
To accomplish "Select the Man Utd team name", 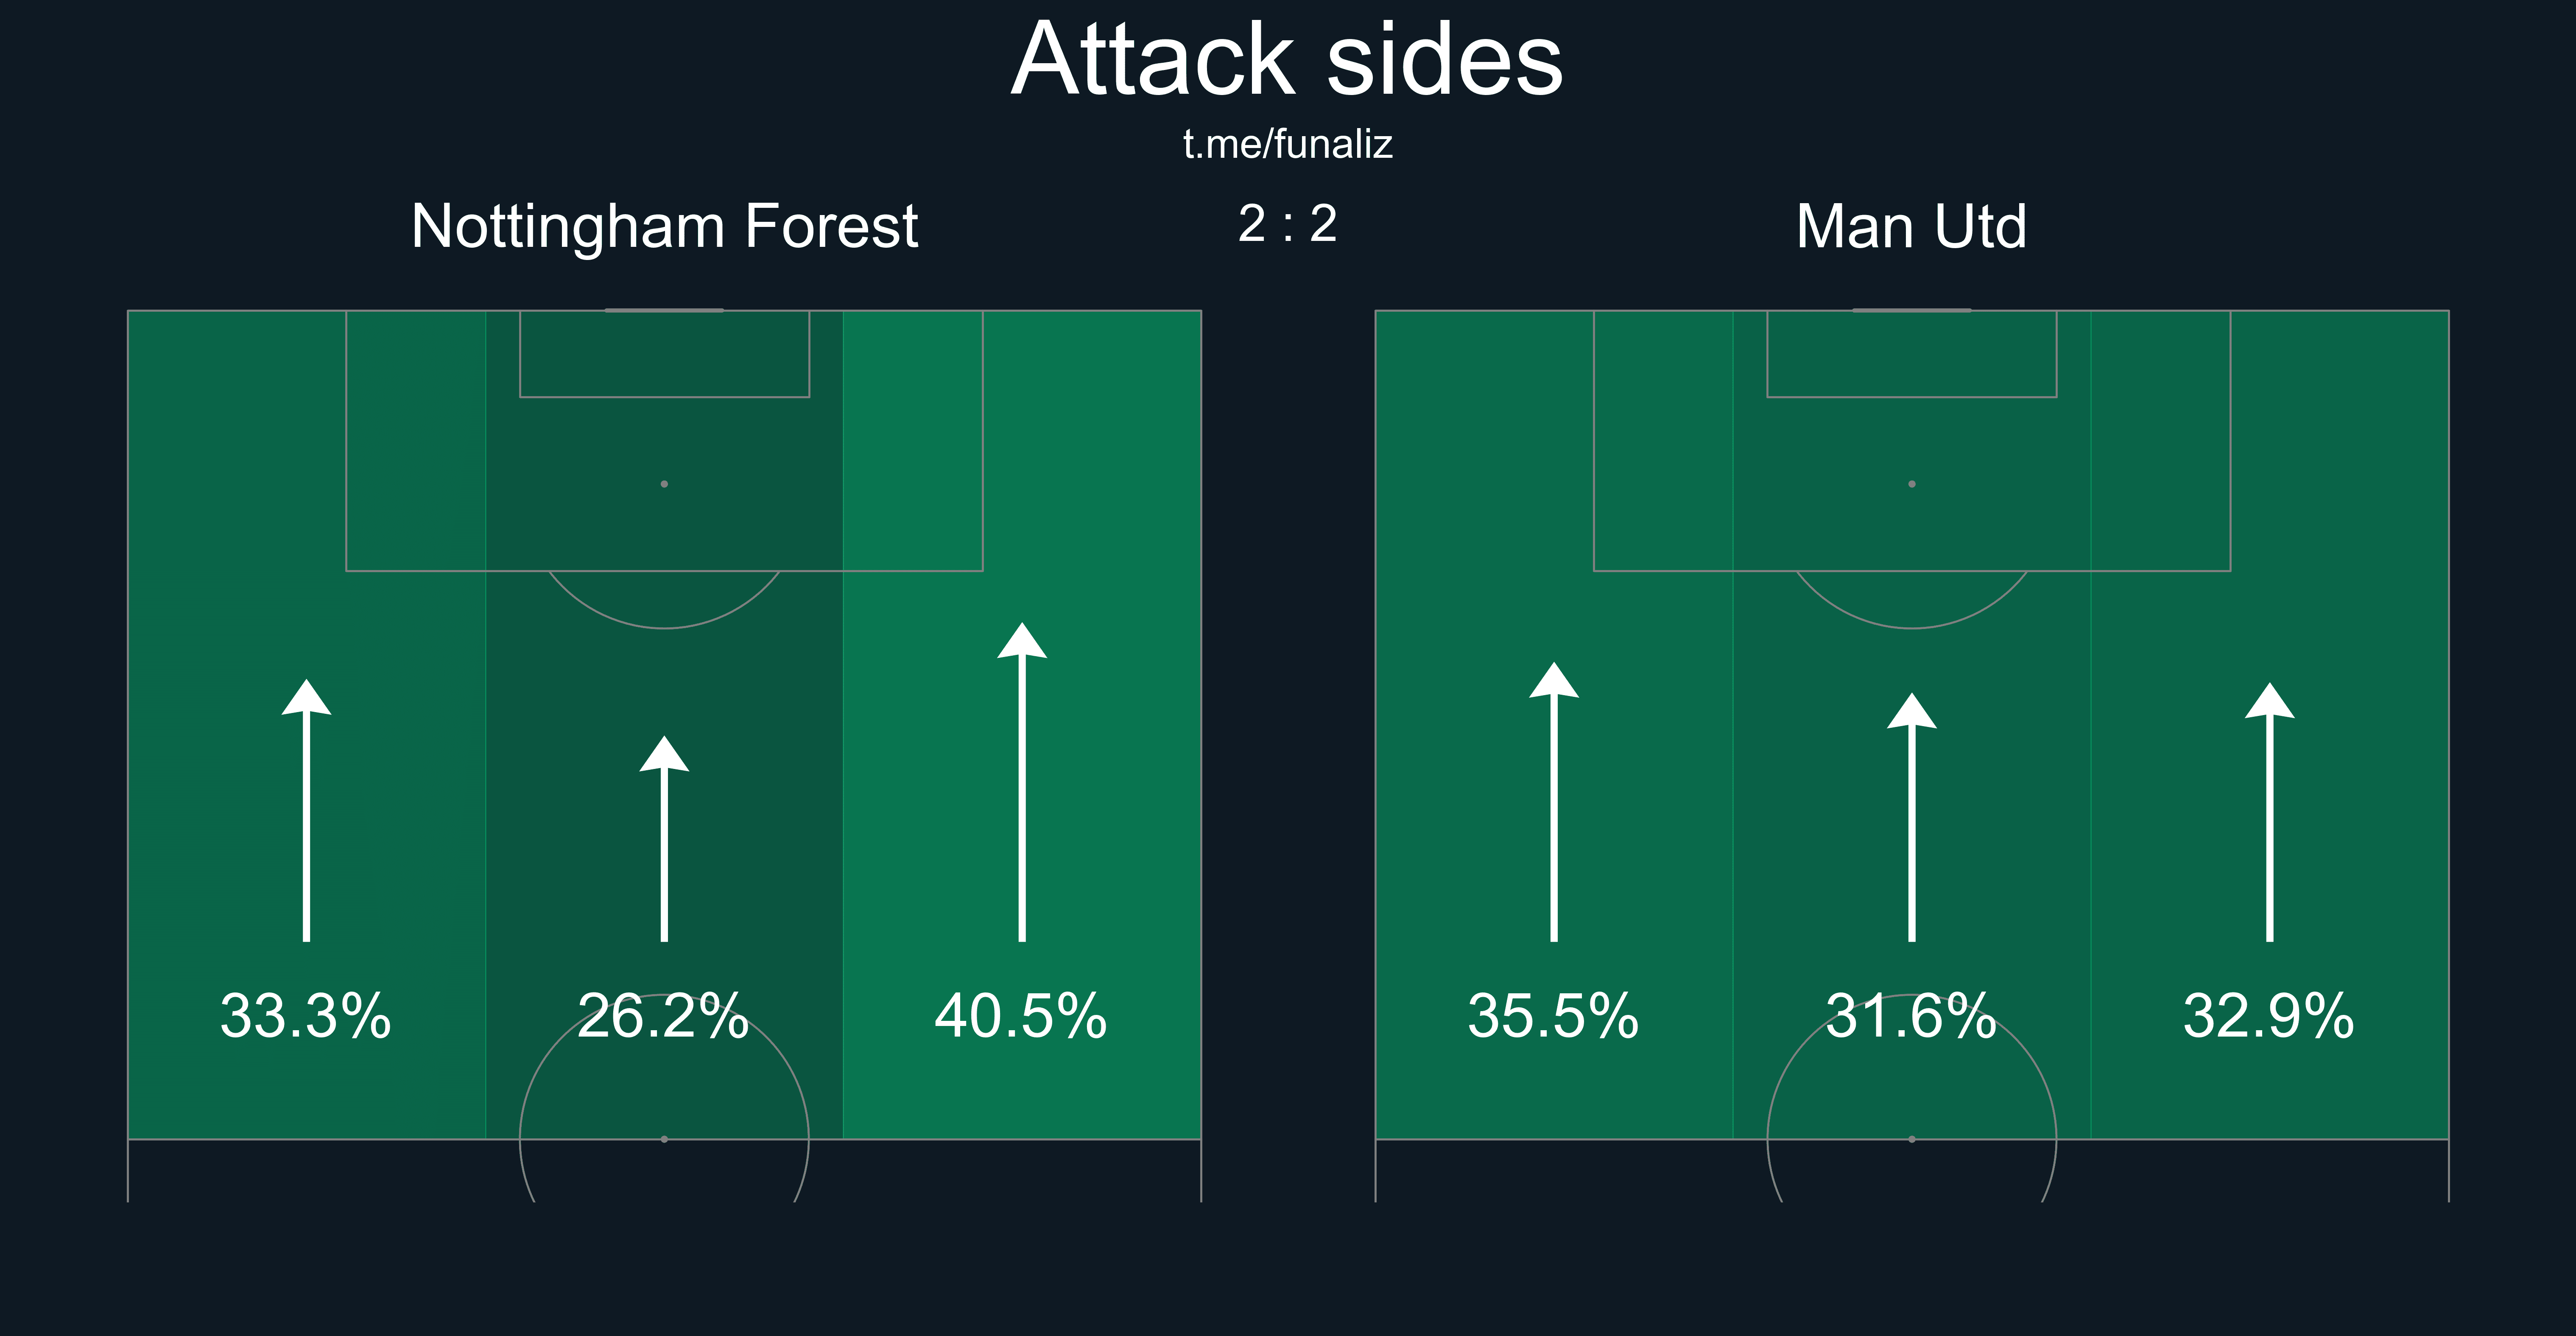I will 1911,226.
